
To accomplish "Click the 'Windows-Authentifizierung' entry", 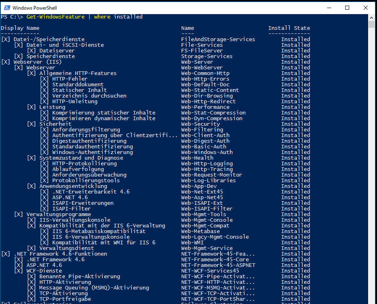I will [x=92, y=152].
